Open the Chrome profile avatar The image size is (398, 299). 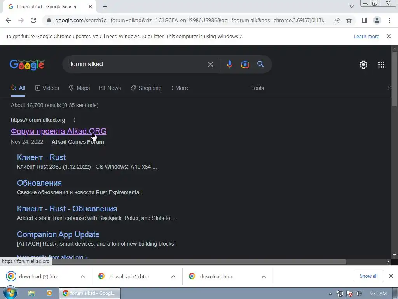(377, 20)
